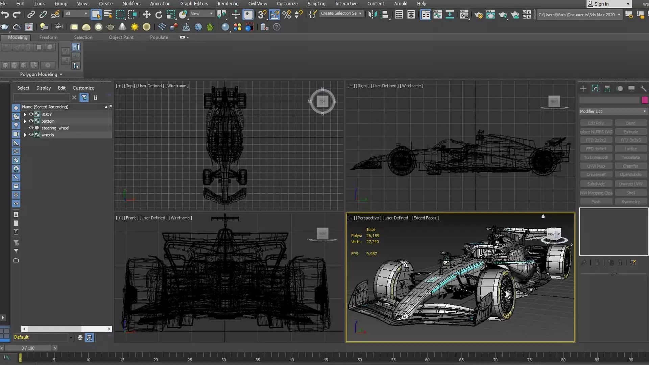The image size is (649, 365).
Task: Toggle Keyboard Shortcut Override button
Action: 248,14
